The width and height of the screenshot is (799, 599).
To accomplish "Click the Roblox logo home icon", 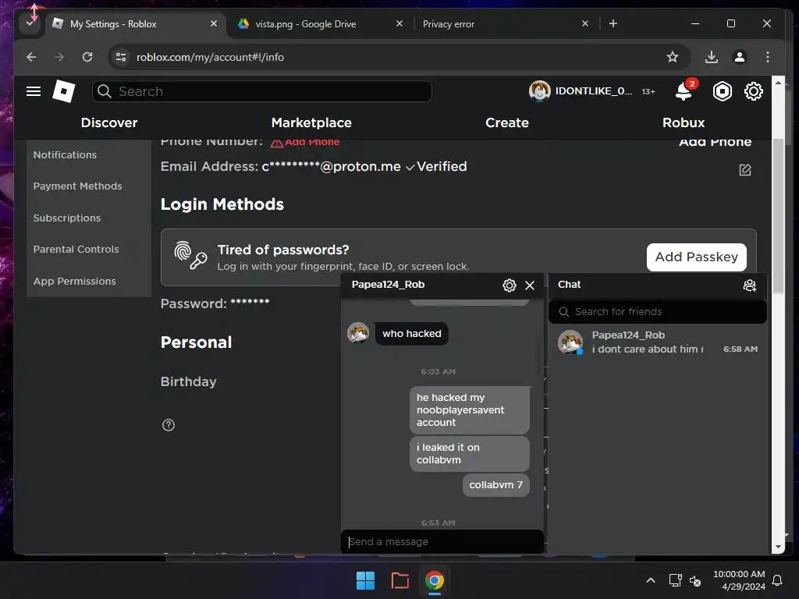I will (x=64, y=91).
